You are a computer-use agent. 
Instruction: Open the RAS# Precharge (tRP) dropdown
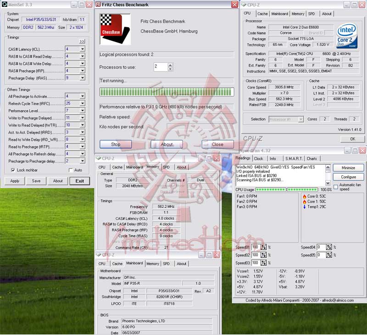[x=83, y=71]
